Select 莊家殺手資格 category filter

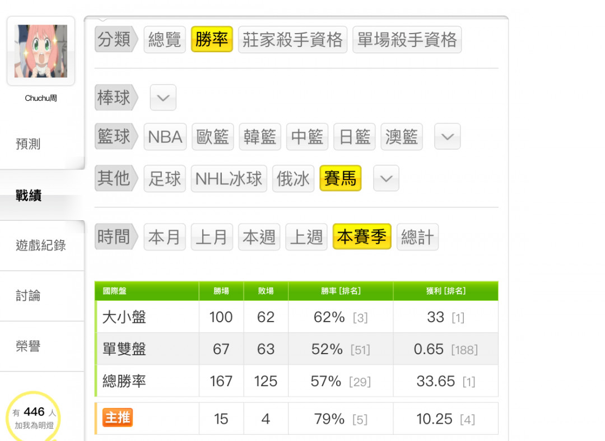(293, 40)
